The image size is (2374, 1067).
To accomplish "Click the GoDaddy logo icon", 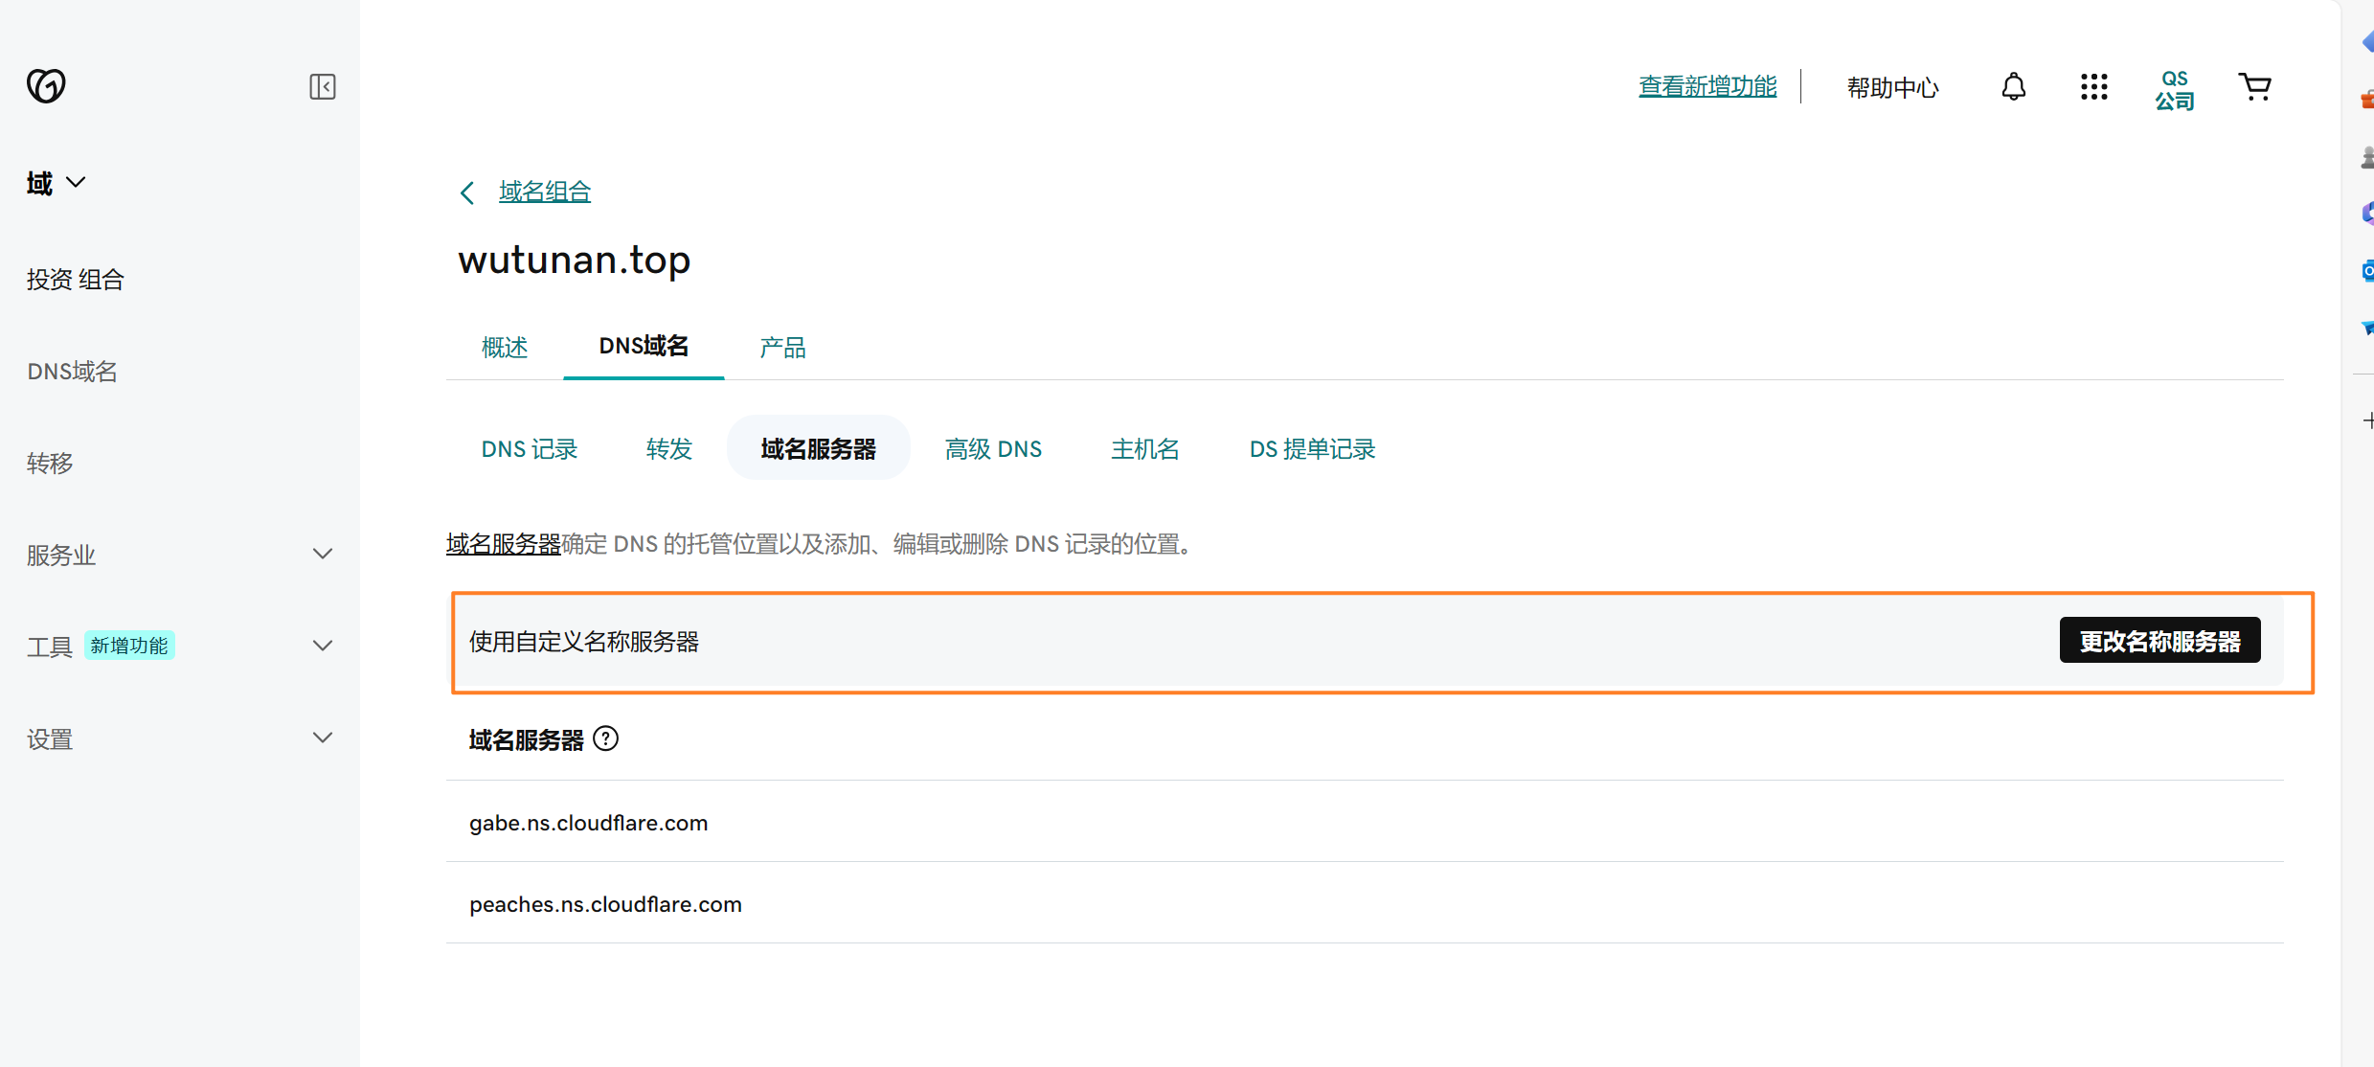I will coord(46,86).
